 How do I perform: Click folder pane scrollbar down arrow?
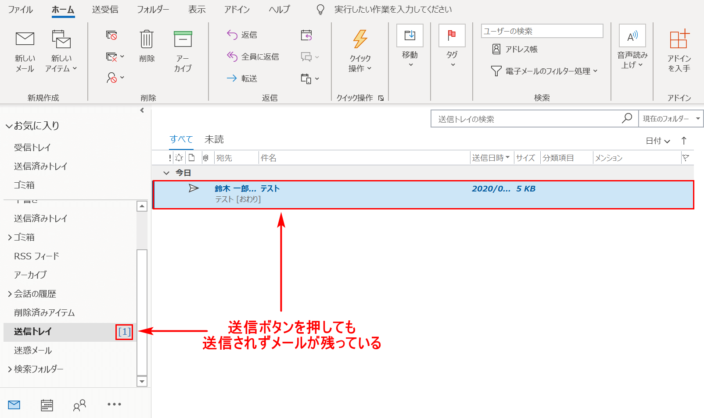pos(142,381)
